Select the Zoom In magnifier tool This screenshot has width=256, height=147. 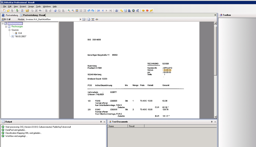[69, 10]
